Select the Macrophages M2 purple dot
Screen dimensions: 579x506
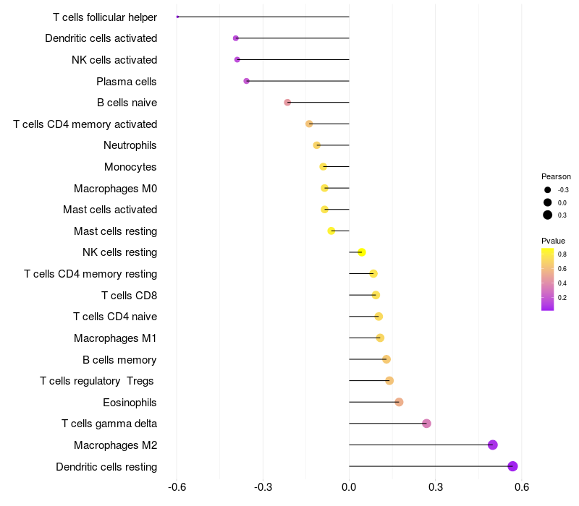click(x=492, y=445)
